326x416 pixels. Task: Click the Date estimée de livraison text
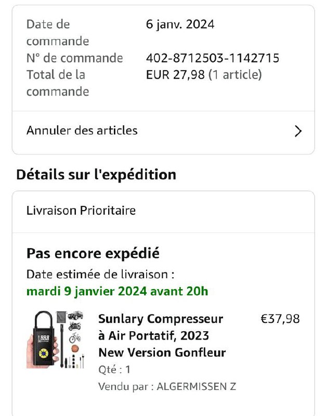coord(100,274)
